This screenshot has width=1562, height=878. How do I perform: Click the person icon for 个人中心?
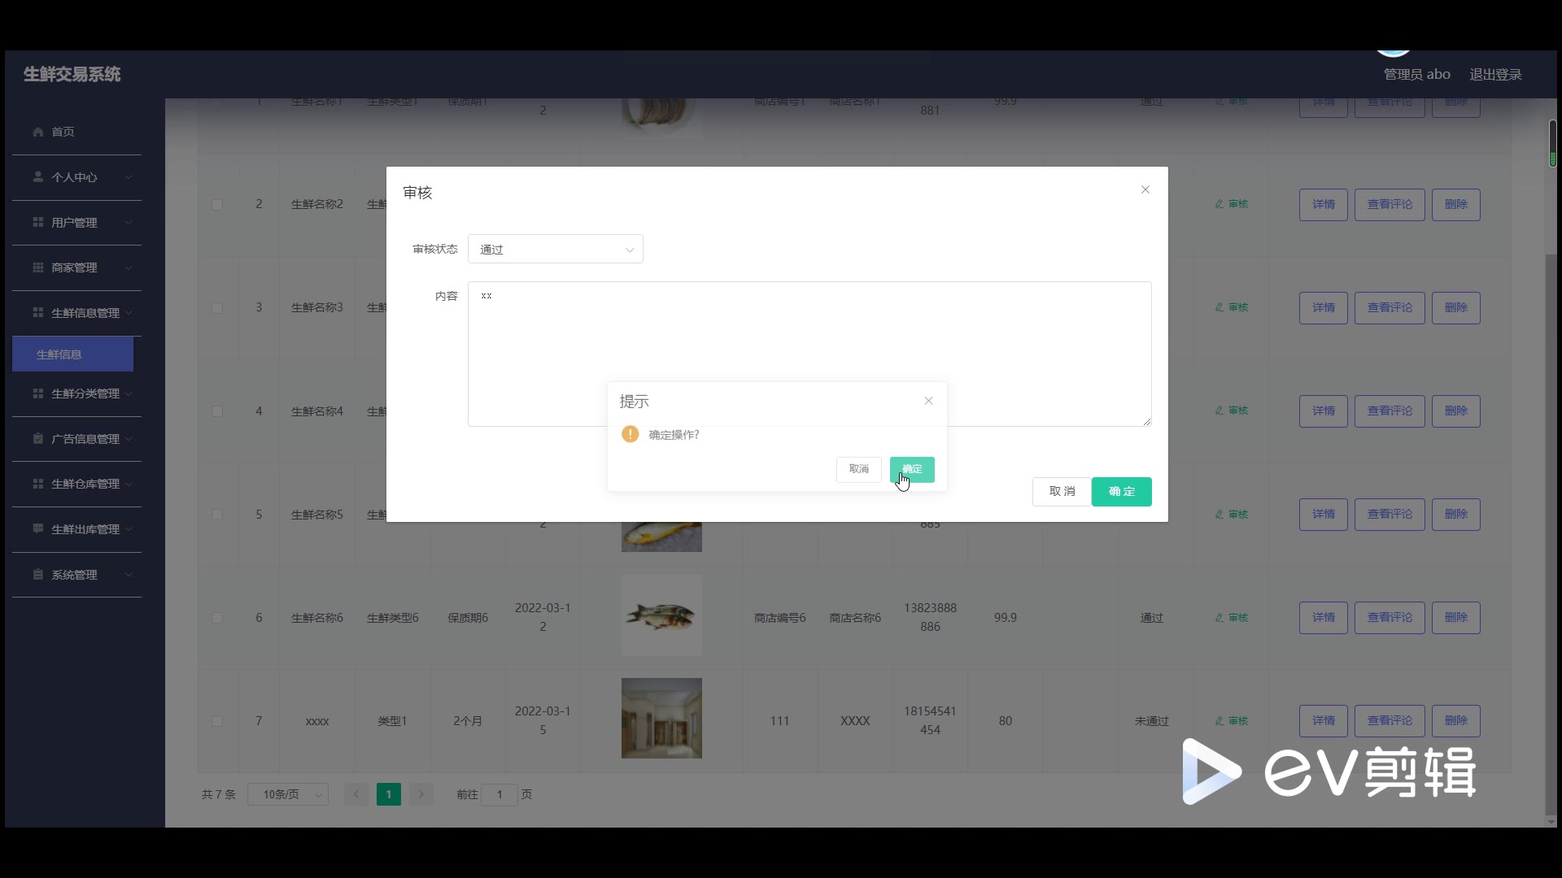37,176
